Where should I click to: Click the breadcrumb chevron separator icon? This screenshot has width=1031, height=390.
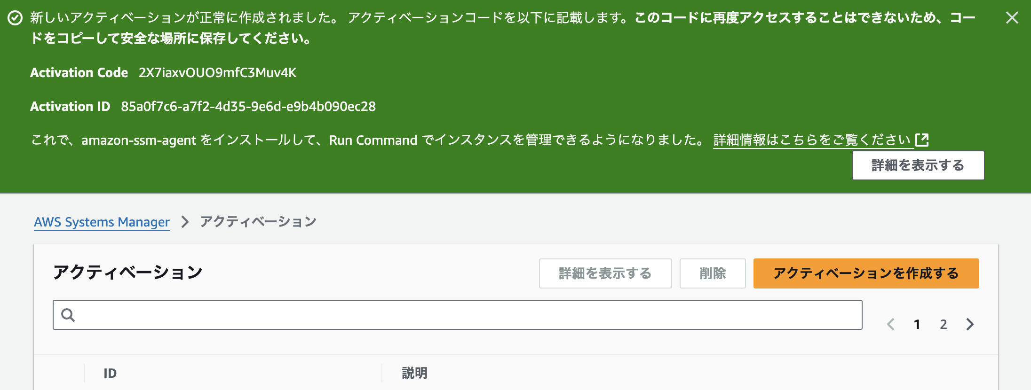(x=185, y=221)
